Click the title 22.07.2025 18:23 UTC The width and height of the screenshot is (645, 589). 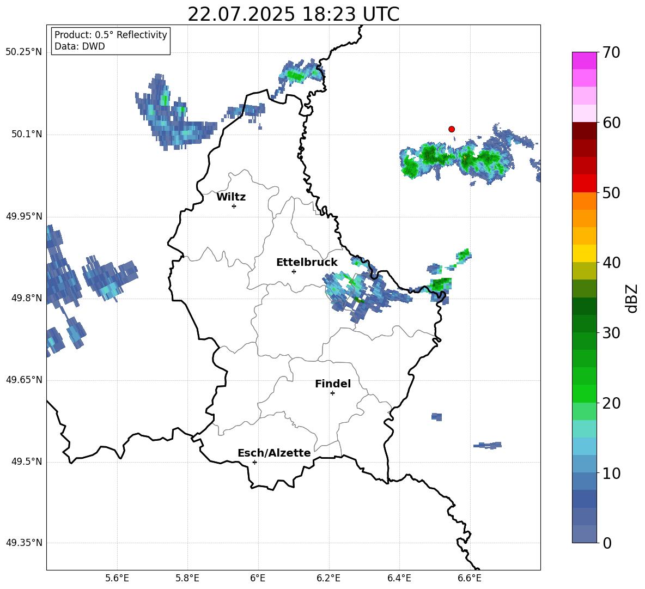[x=293, y=14]
